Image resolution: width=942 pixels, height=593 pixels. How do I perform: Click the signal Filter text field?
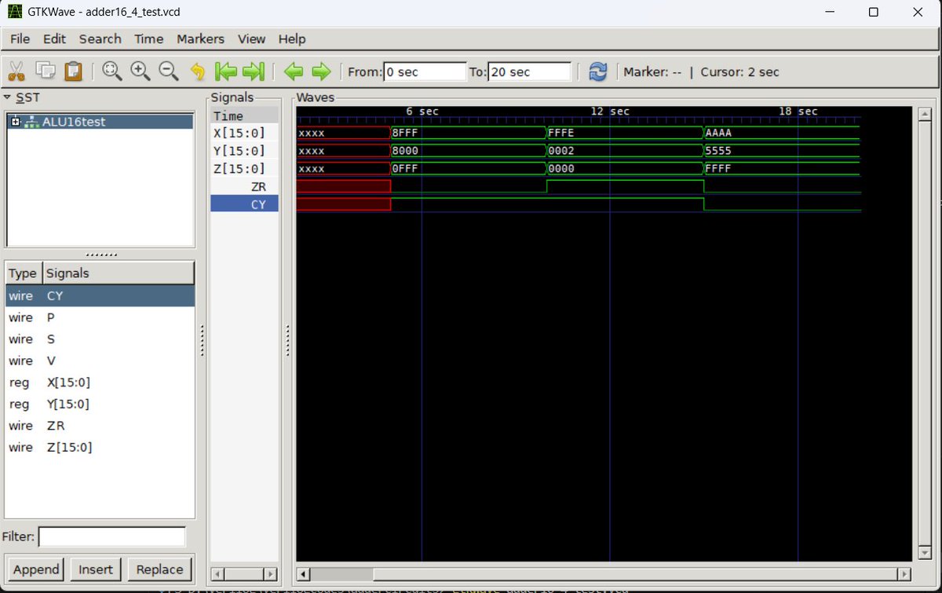[x=111, y=536]
